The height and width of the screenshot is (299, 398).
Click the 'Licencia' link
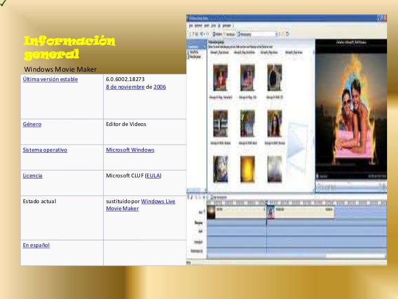point(32,175)
